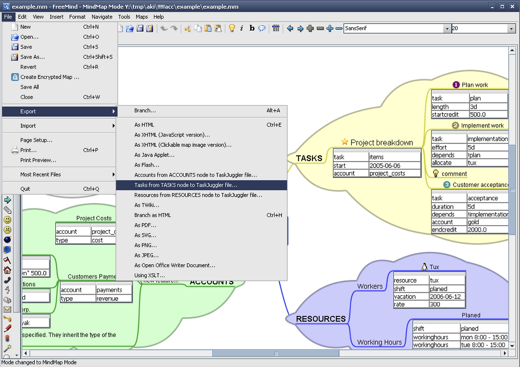Click the Undo arrow in toolbar
The image size is (520, 367).
click(164, 28)
